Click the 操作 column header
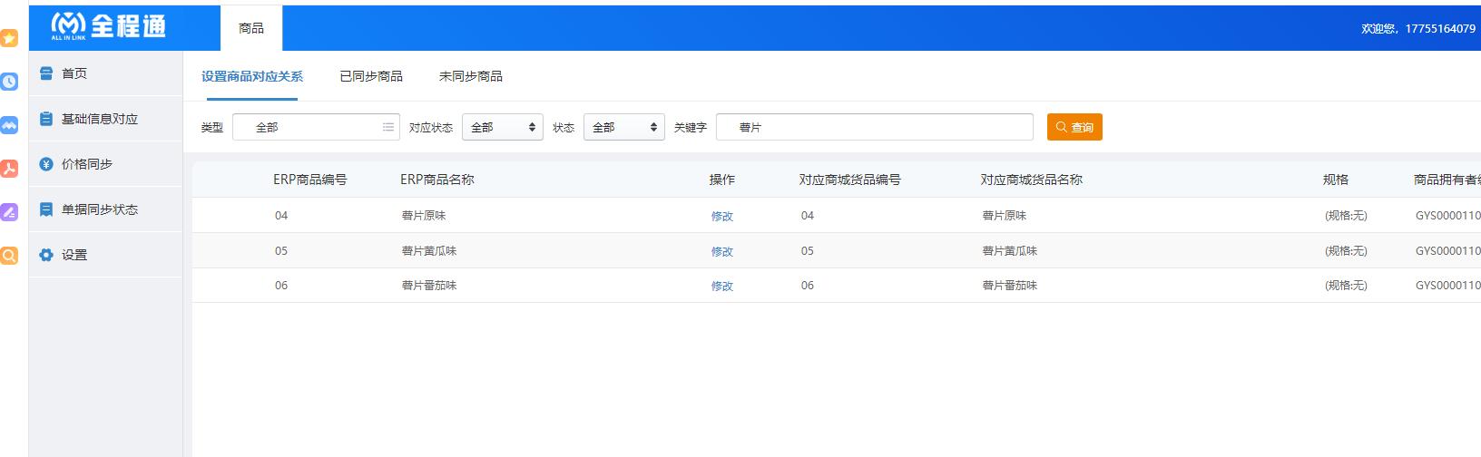The height and width of the screenshot is (457, 1481). pos(722,180)
